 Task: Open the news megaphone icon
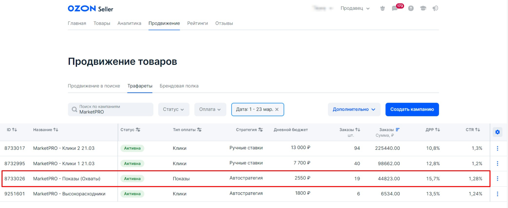coord(435,8)
